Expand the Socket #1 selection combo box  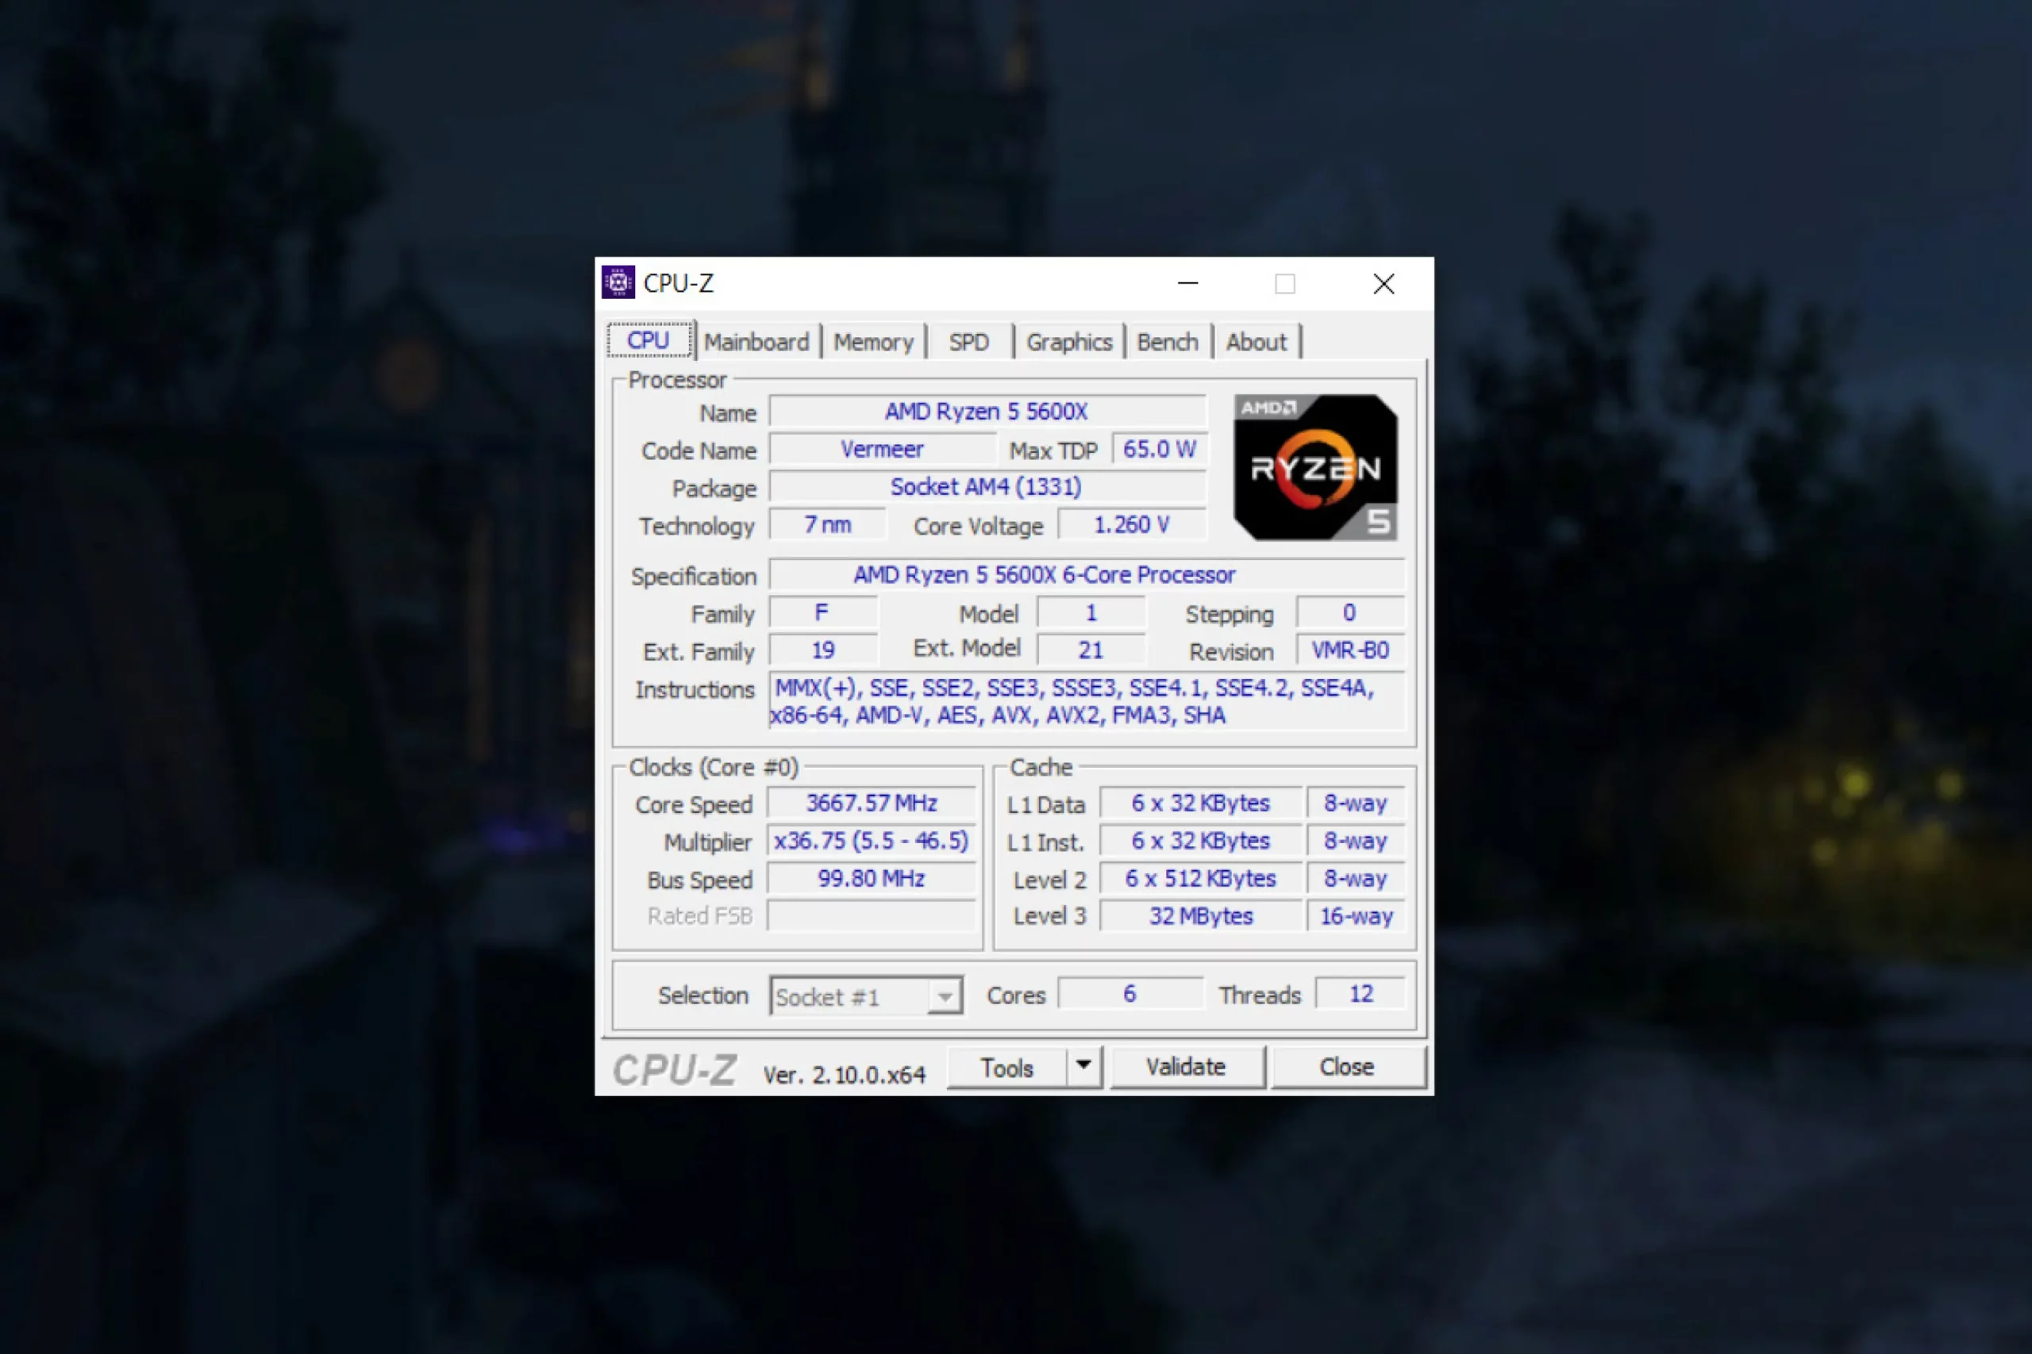(945, 996)
